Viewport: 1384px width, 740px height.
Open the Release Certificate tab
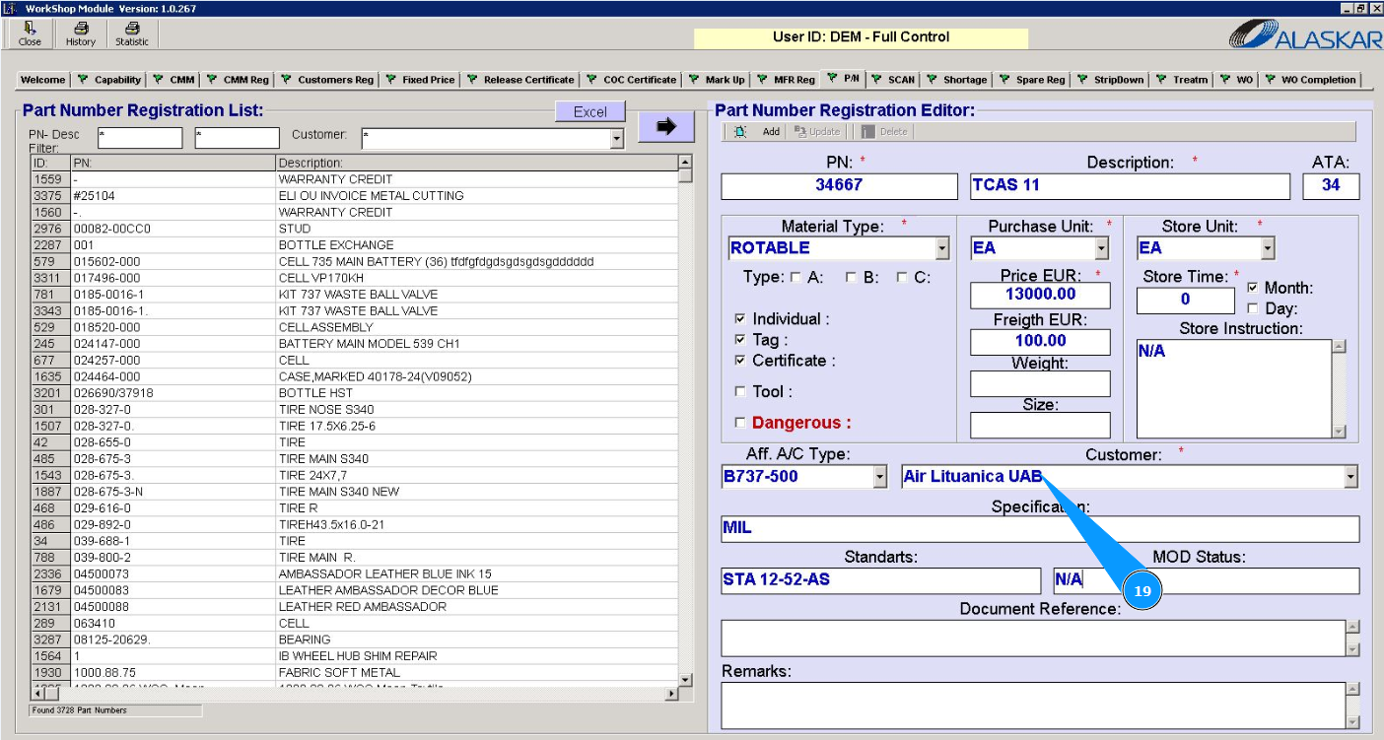pyautogui.click(x=520, y=80)
